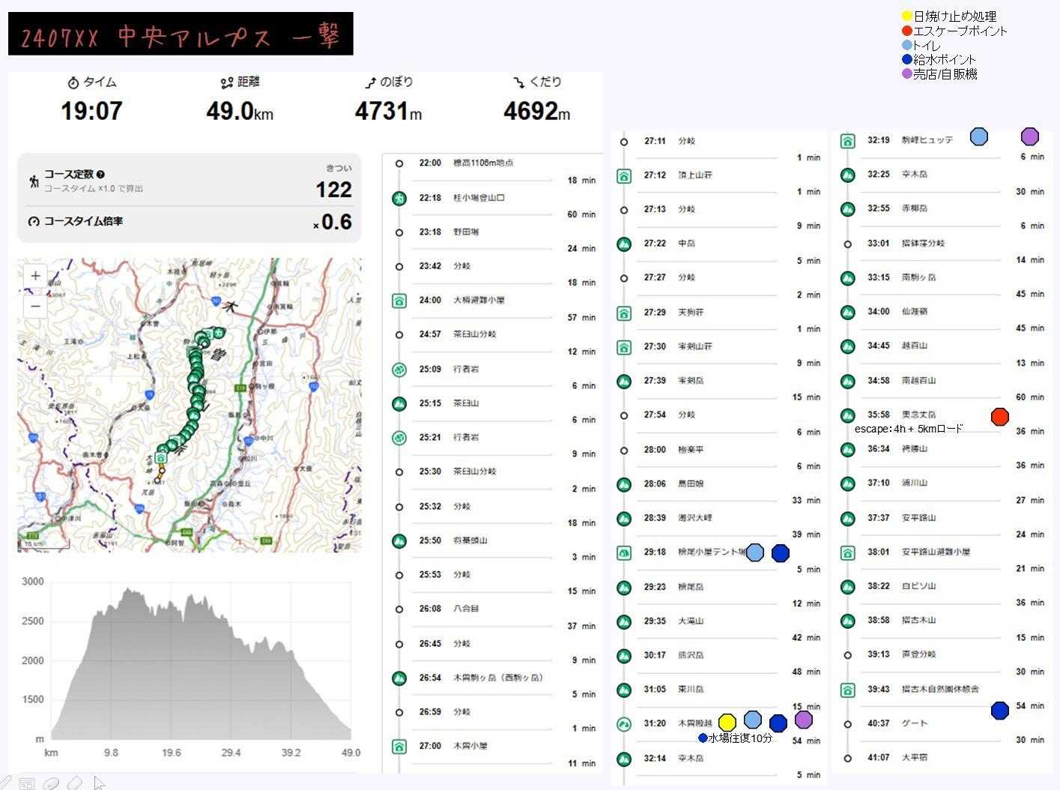Click the 中央アルプス 一撃 title banner
Screen dimensions: 1060x790
[181, 34]
